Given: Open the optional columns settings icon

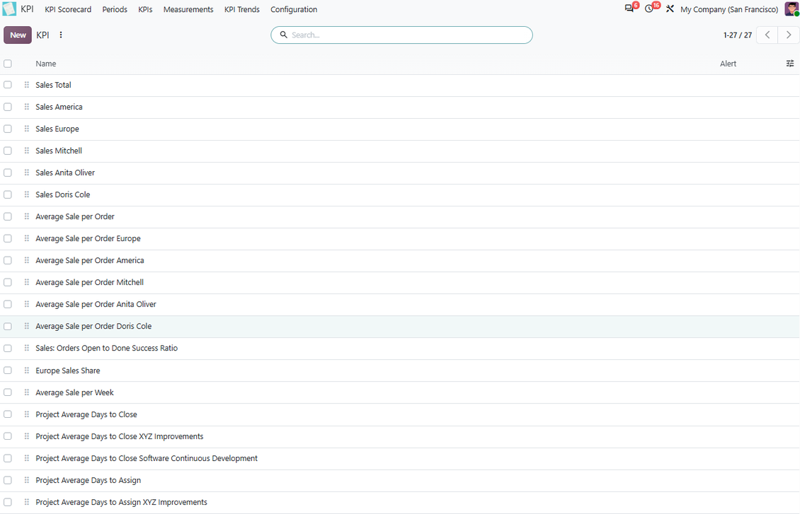Looking at the screenshot, I should tap(790, 64).
